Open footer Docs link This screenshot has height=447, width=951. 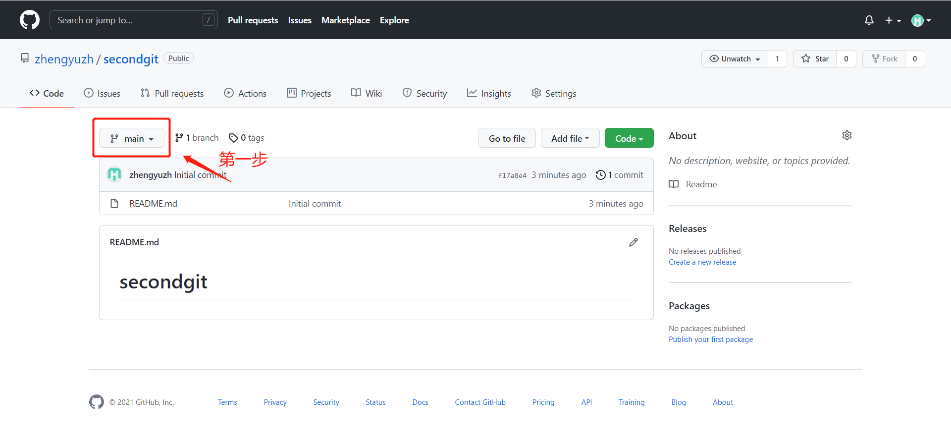pyautogui.click(x=420, y=402)
